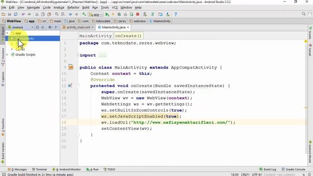Click the Paste toolbar icon

[49, 14]
